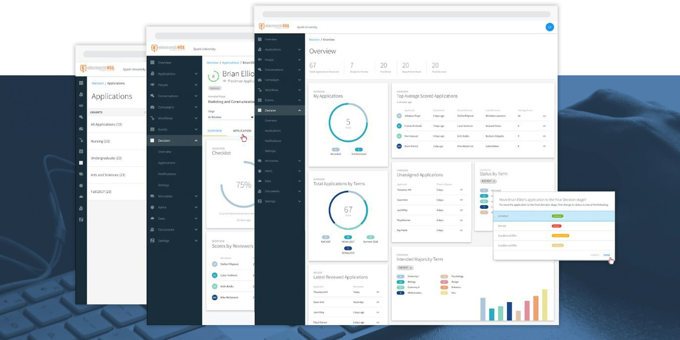The width and height of the screenshot is (680, 340).
Task: Click the eye icon for Owen Kim in Unassigned Applications
Action: tap(461, 200)
